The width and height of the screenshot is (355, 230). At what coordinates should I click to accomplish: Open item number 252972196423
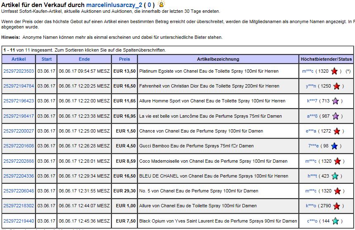19,101
